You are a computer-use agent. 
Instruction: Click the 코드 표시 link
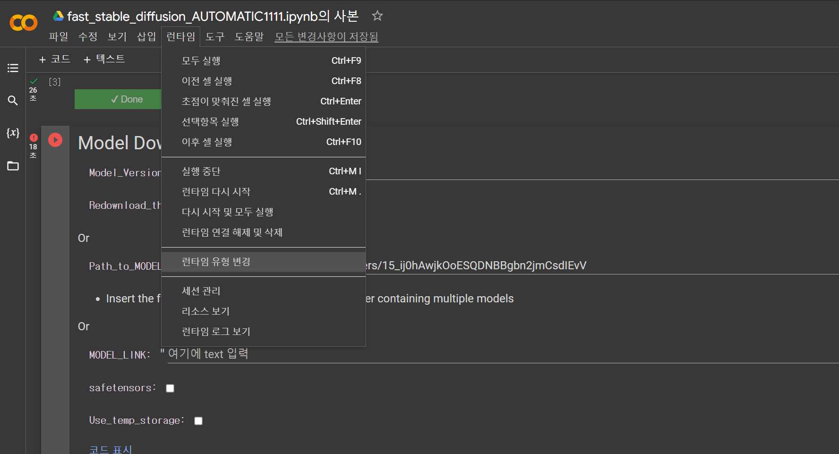point(111,449)
